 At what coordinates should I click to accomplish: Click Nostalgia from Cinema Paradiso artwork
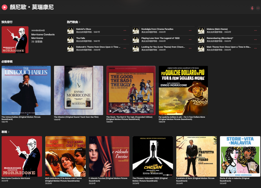pyautogui.click(x=136, y=31)
